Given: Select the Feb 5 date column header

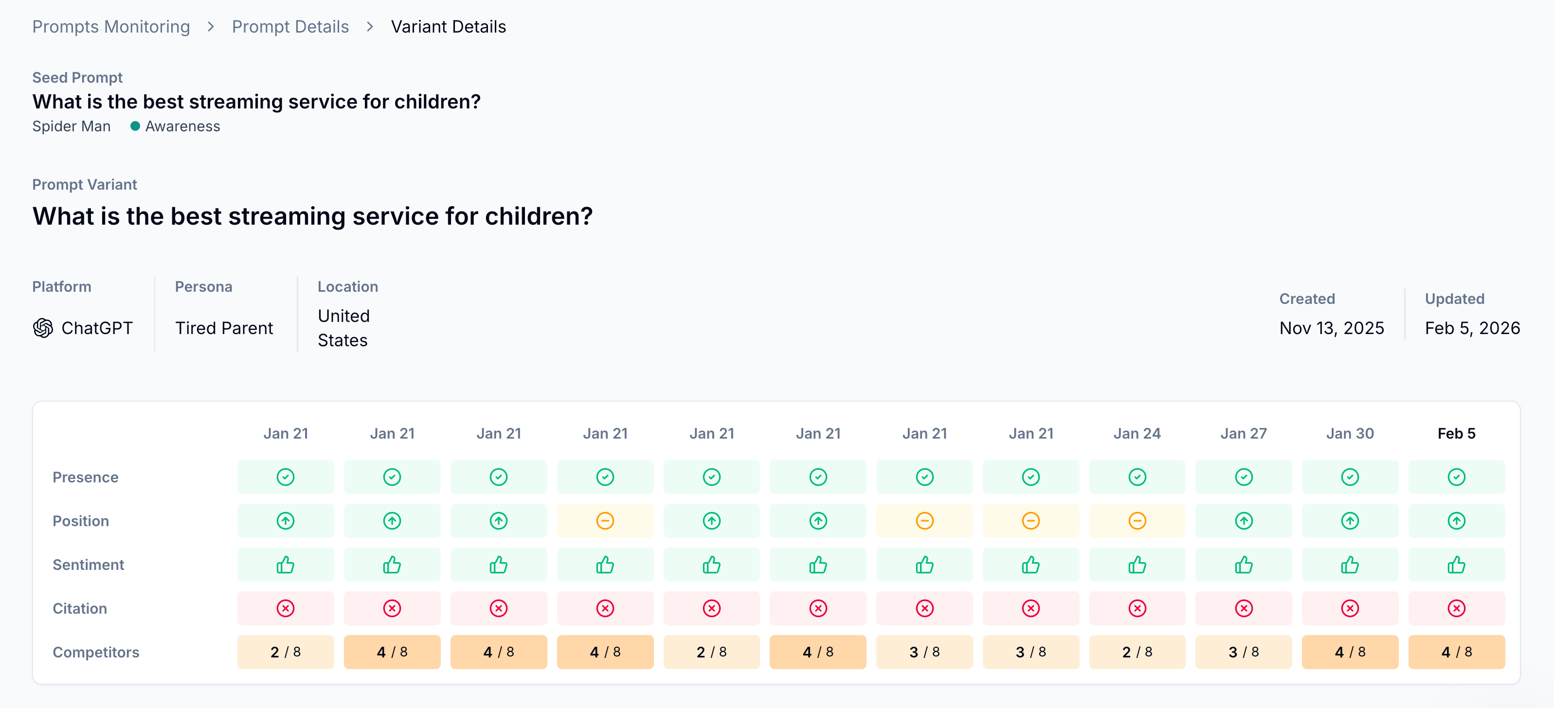Looking at the screenshot, I should [1456, 434].
